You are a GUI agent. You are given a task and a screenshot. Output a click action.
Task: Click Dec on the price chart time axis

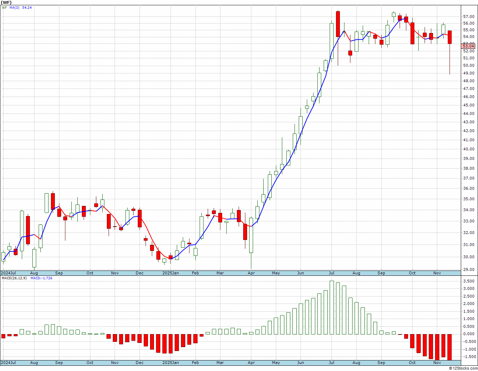tap(140, 273)
